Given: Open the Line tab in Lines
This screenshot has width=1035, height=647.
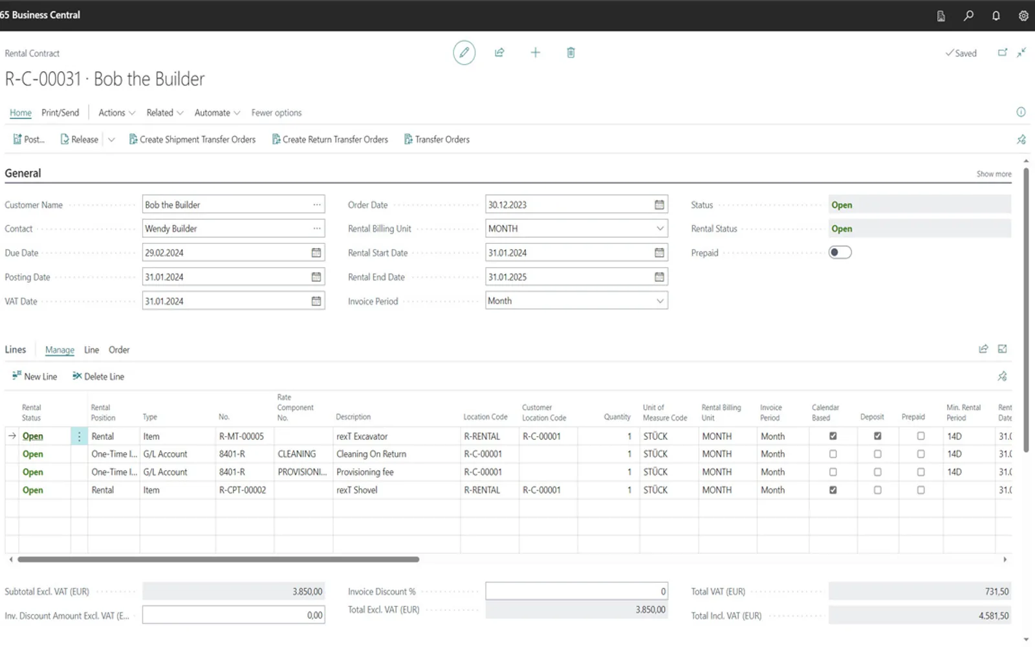Looking at the screenshot, I should tap(91, 350).
